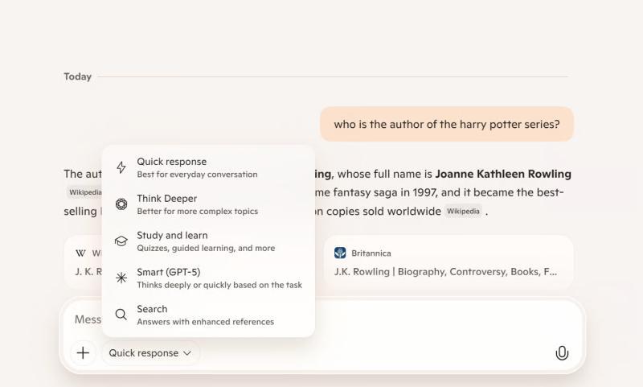Viewport: 643px width, 387px height.
Task: Click the microphone icon for voice input
Action: 562,352
